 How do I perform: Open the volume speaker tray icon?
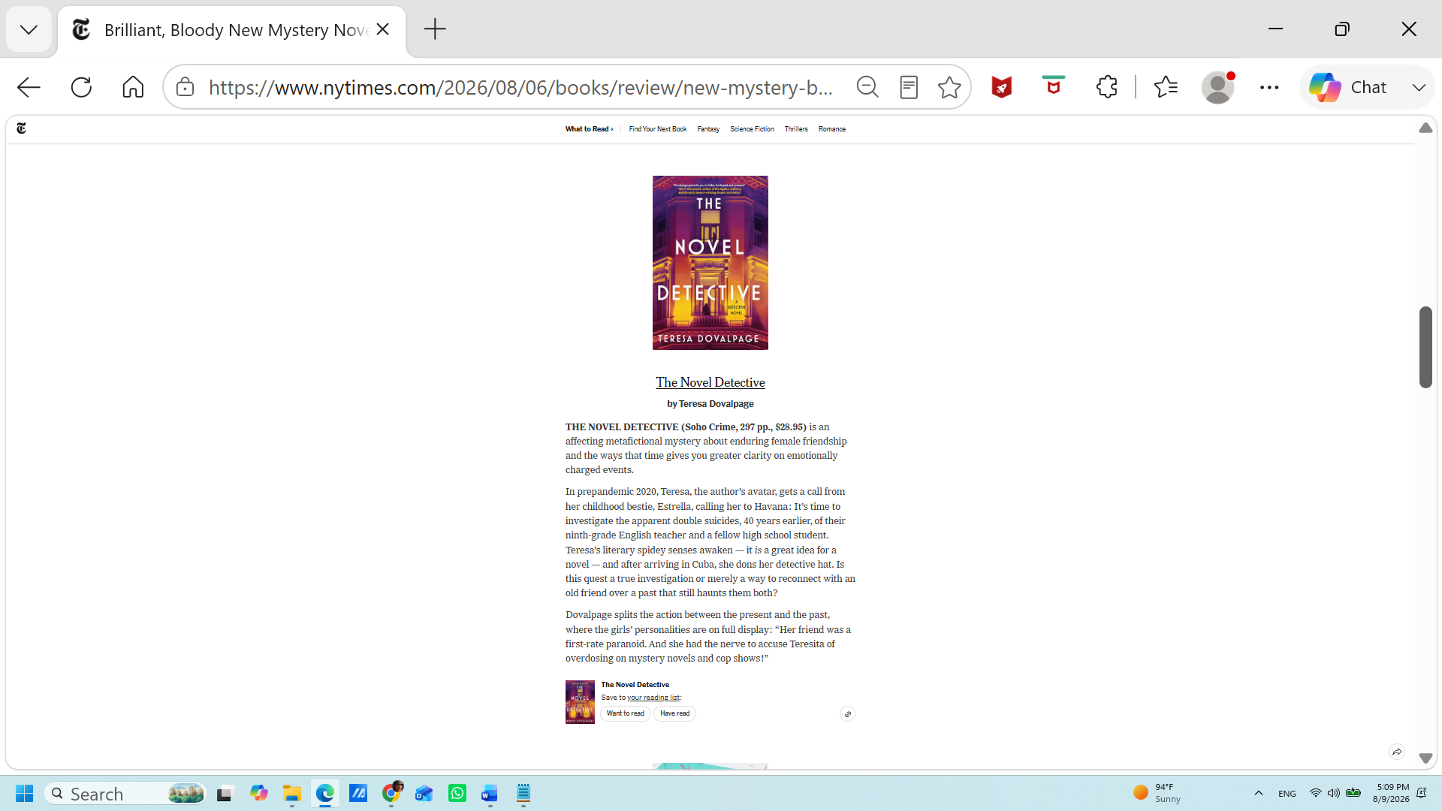[x=1334, y=794]
